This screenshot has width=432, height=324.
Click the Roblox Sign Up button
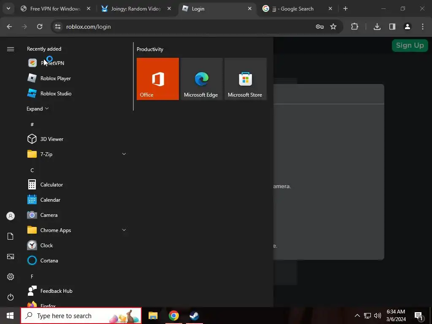(x=410, y=46)
